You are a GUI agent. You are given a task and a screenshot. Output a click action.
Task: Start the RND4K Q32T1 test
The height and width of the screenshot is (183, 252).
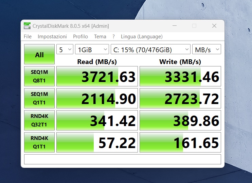[x=39, y=120]
